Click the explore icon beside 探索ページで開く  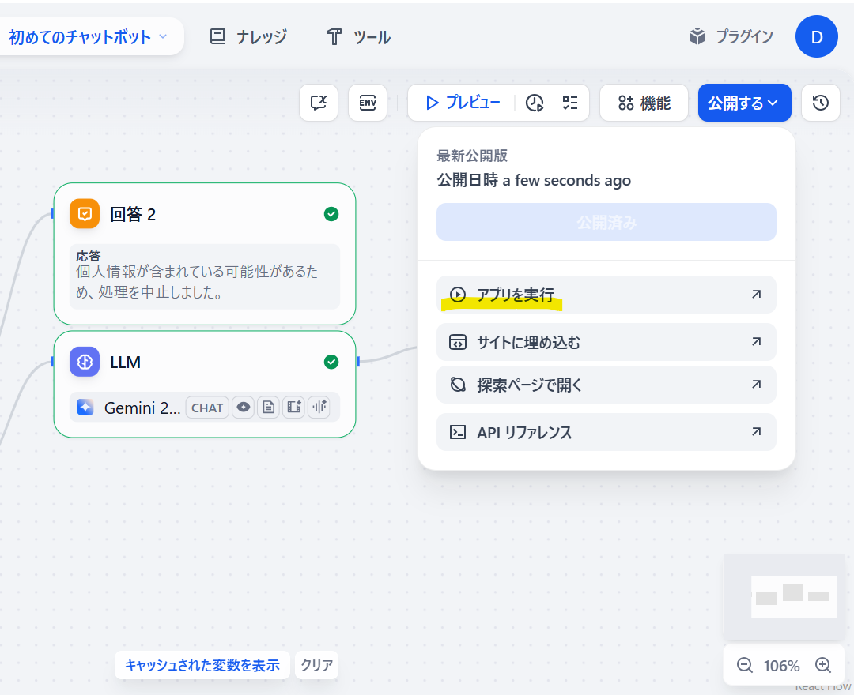point(458,385)
